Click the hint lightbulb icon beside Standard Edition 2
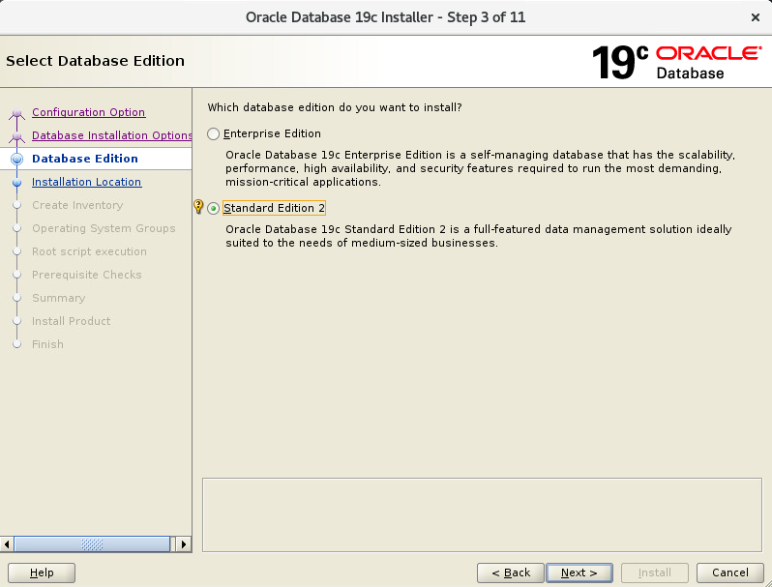 [198, 206]
